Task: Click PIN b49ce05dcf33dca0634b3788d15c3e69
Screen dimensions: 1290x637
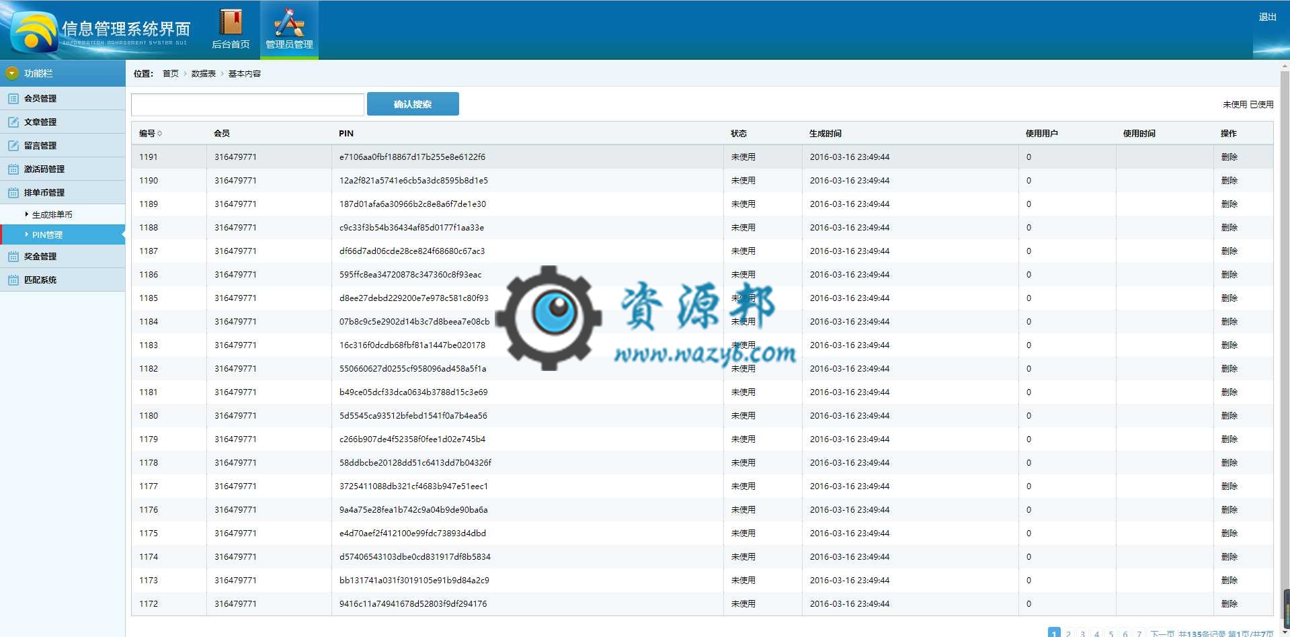Action: click(x=413, y=392)
